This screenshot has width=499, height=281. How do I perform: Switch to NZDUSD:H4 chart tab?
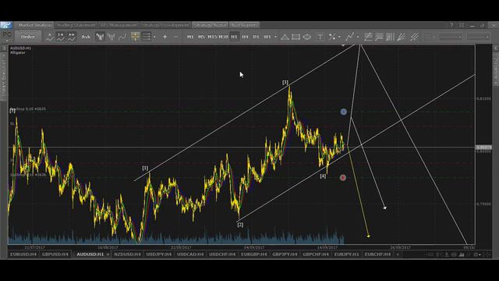[127, 254]
